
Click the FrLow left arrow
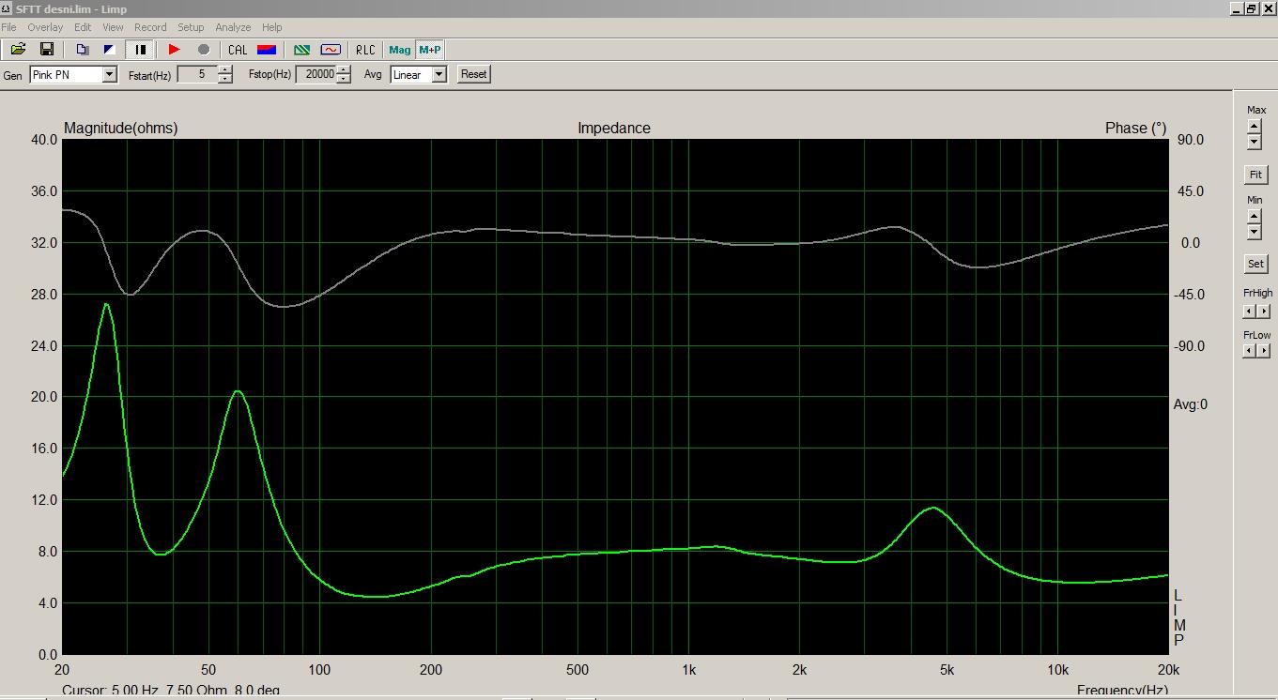point(1250,351)
